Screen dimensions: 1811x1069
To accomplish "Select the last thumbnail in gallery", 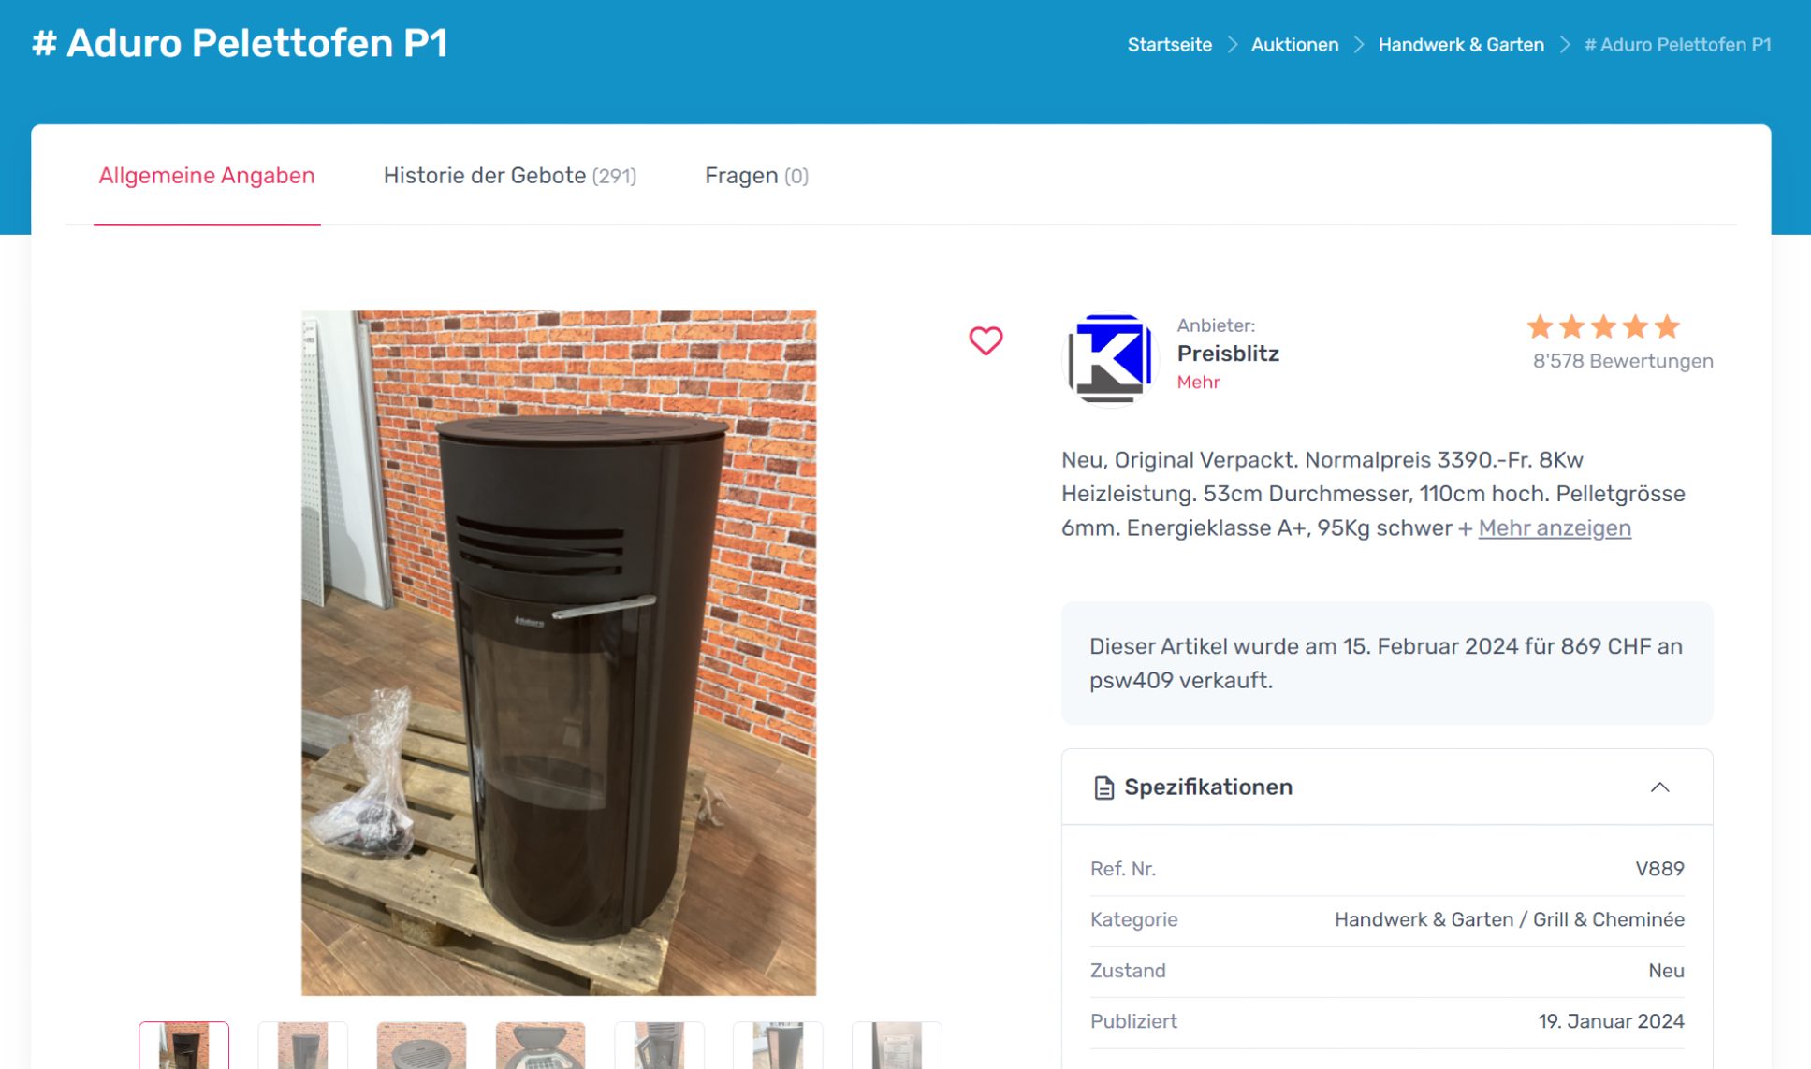I will 896,1046.
